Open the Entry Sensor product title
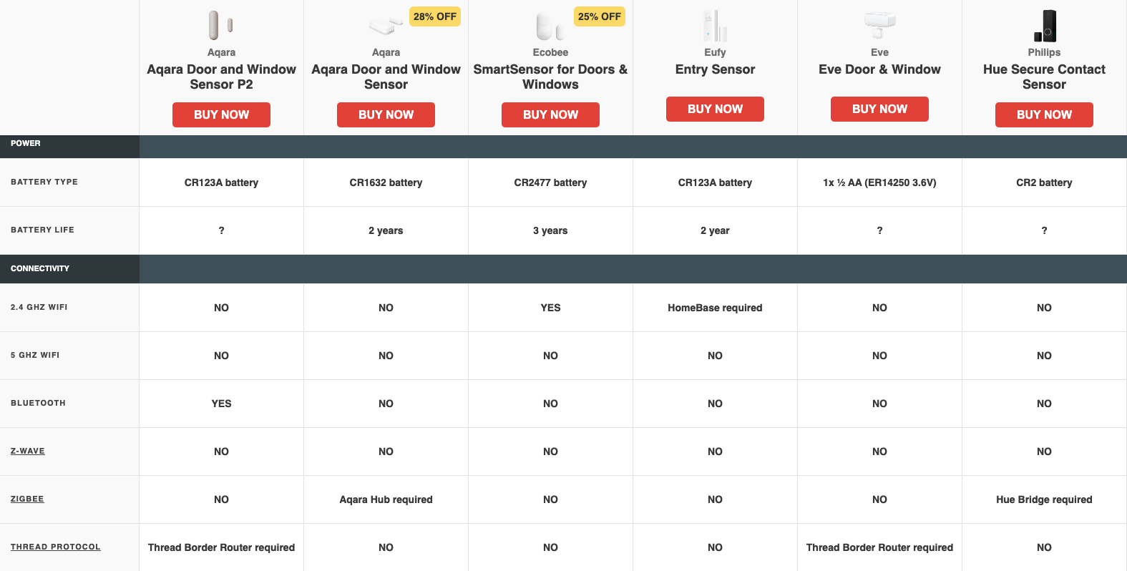1127x571 pixels. [715, 69]
